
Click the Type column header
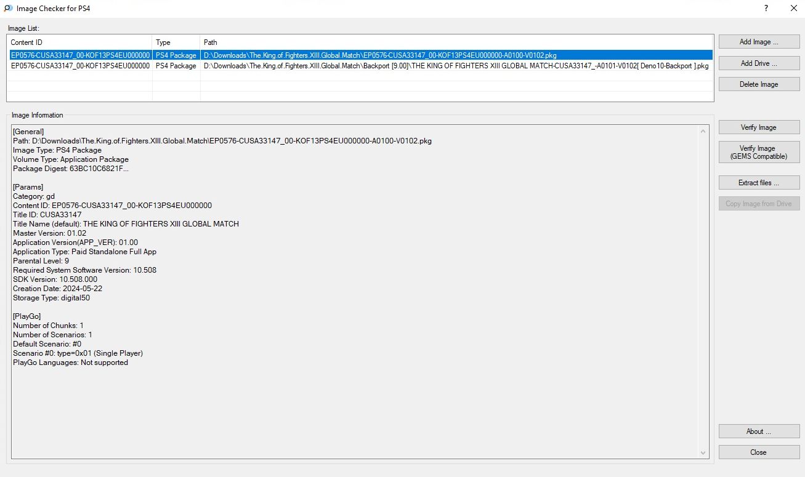176,42
